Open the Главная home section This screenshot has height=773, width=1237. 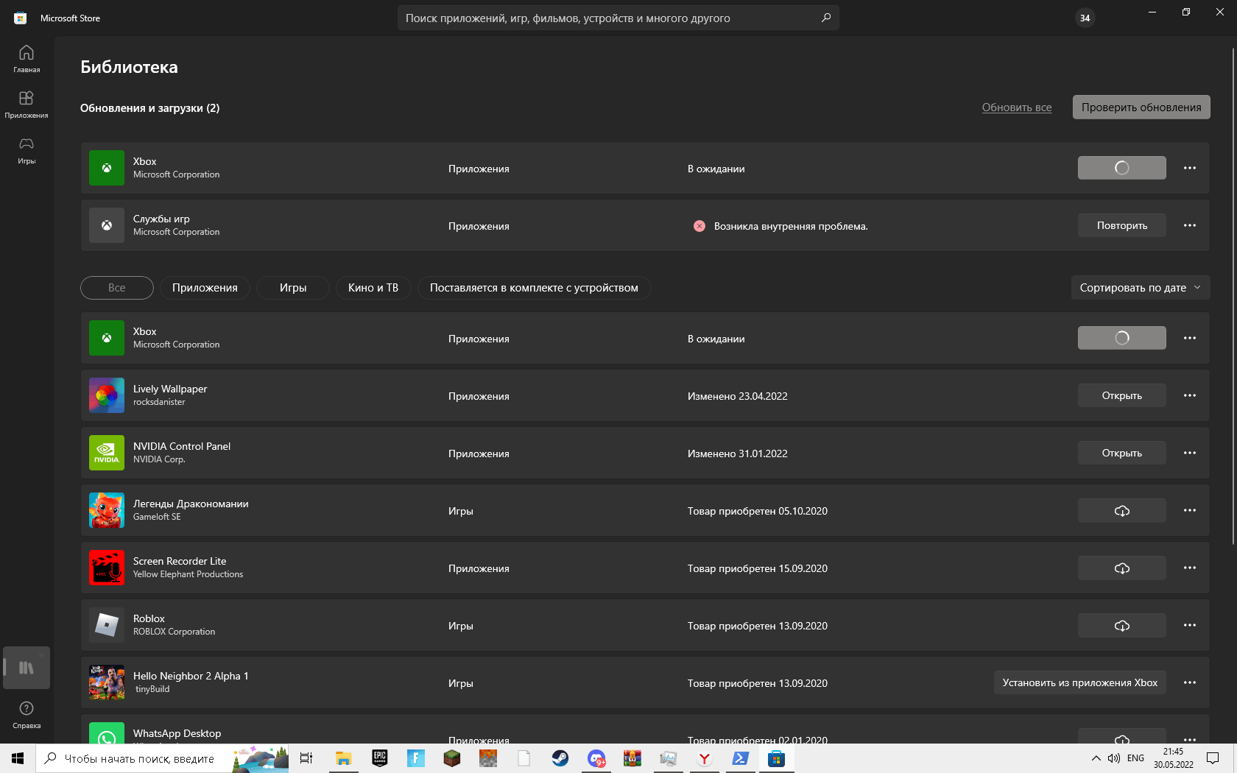[x=27, y=59]
